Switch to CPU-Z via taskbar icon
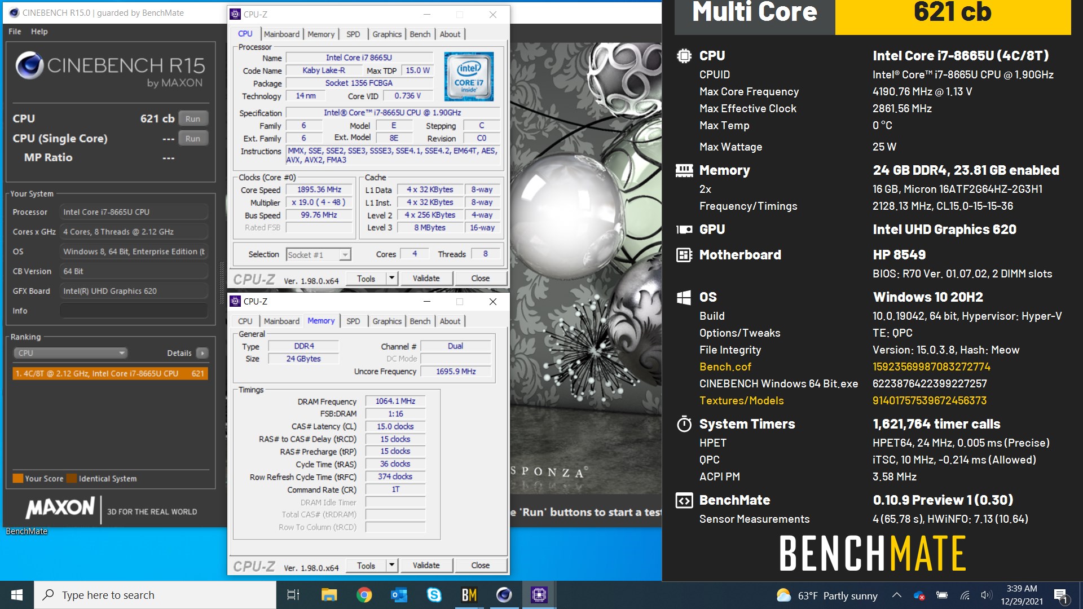Image resolution: width=1083 pixels, height=609 pixels. [x=539, y=595]
